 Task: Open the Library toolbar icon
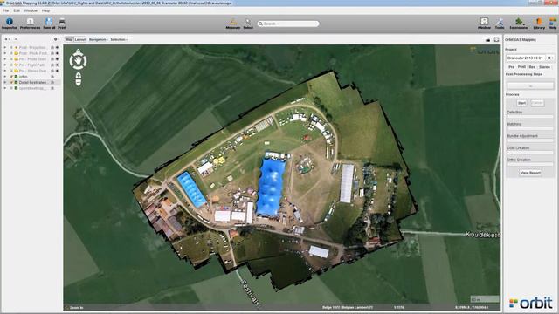539,22
